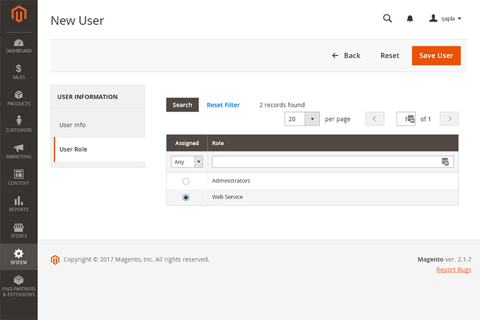Click the search magnifier icon in the header

coord(388,19)
